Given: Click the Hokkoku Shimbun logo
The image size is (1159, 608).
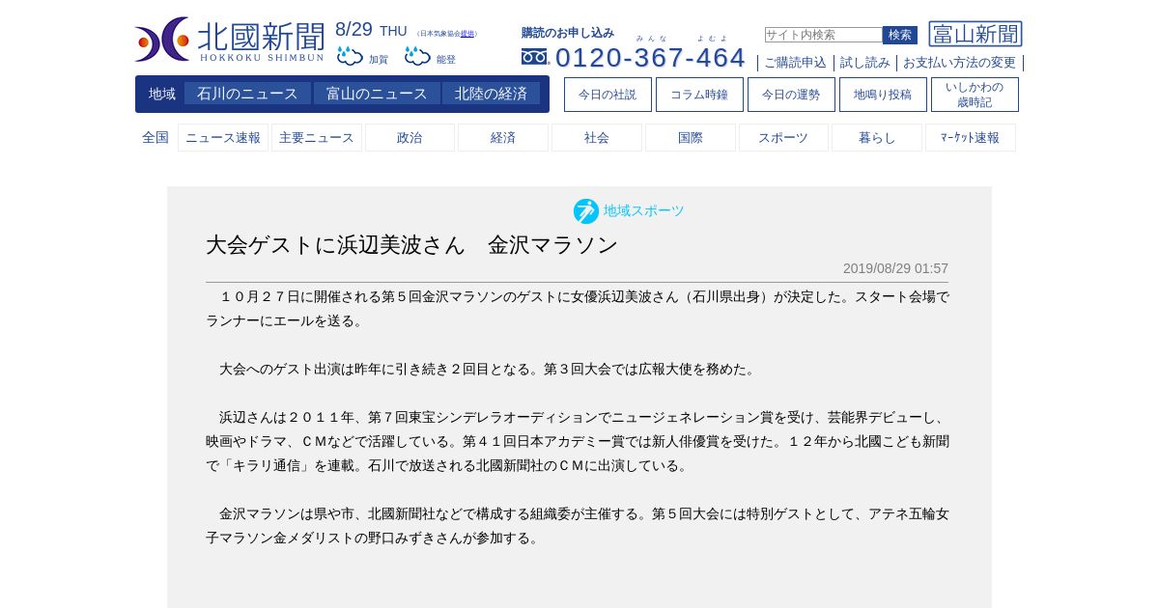Looking at the screenshot, I should click(230, 40).
